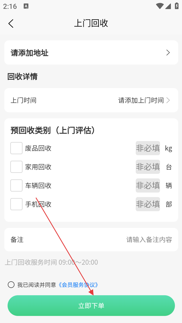
Task: Select the agreement radio button
Action: tap(11, 285)
